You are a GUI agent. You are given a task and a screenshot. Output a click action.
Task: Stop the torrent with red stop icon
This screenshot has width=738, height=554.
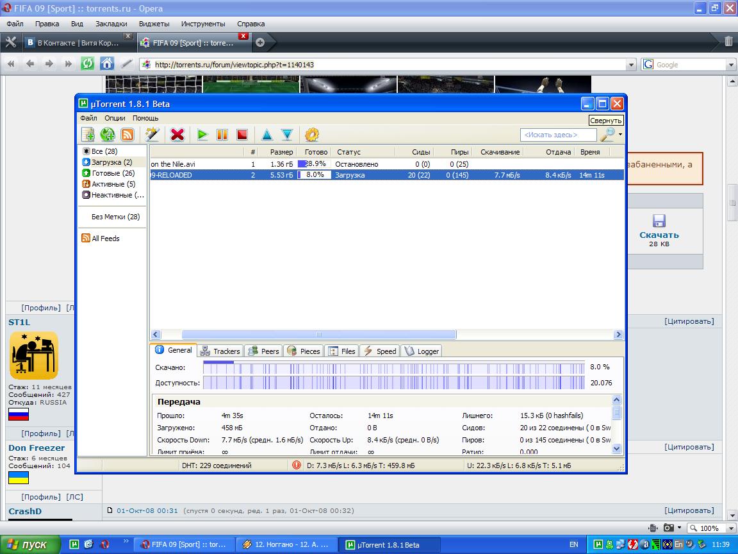tap(242, 135)
